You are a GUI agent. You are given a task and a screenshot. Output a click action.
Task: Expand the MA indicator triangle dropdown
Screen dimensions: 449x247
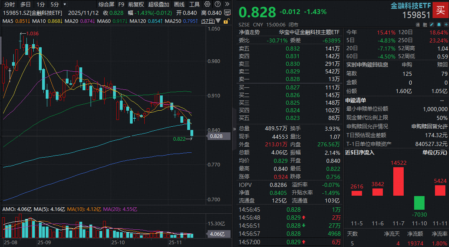[218, 21]
